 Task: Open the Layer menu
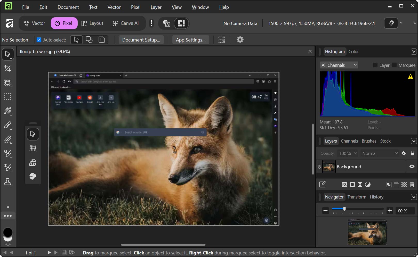(156, 7)
